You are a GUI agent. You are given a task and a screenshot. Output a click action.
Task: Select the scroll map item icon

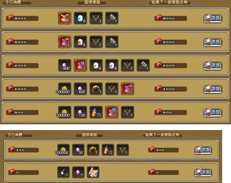[x=93, y=172]
